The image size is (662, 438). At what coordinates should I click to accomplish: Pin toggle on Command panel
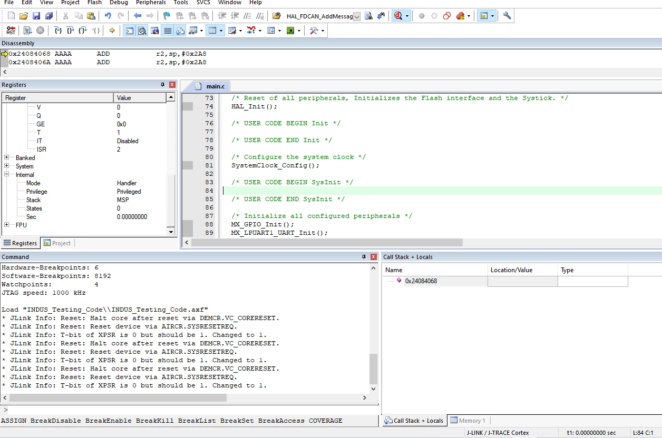[364, 257]
